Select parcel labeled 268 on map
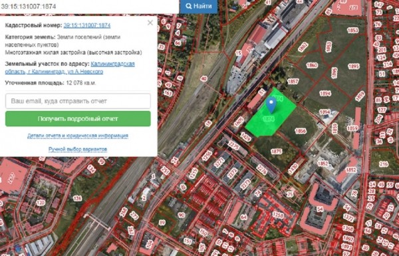399x256 pixels. click(x=124, y=211)
